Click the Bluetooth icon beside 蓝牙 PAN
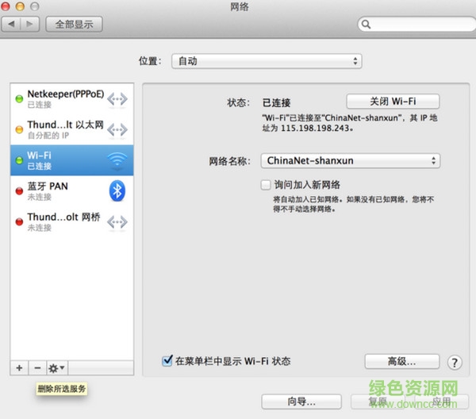The width and height of the screenshot is (476, 419). 117,191
